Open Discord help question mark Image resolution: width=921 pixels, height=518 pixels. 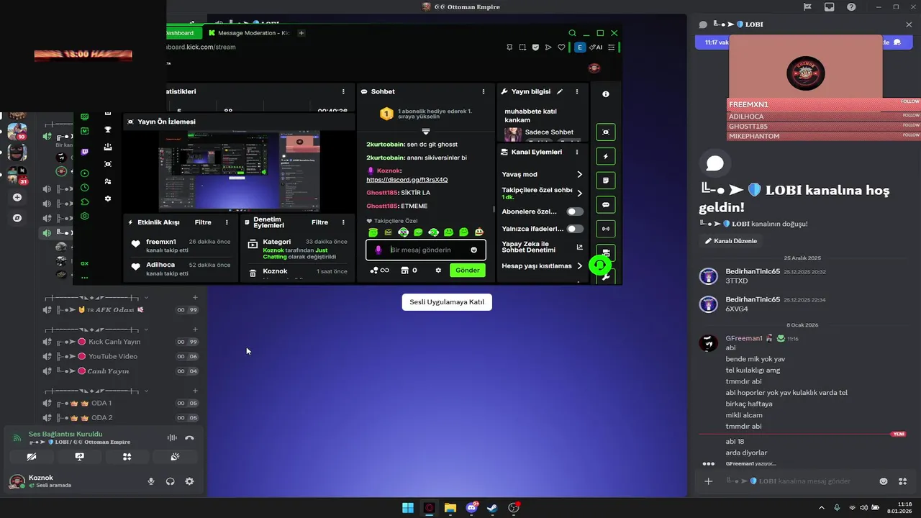point(851,7)
